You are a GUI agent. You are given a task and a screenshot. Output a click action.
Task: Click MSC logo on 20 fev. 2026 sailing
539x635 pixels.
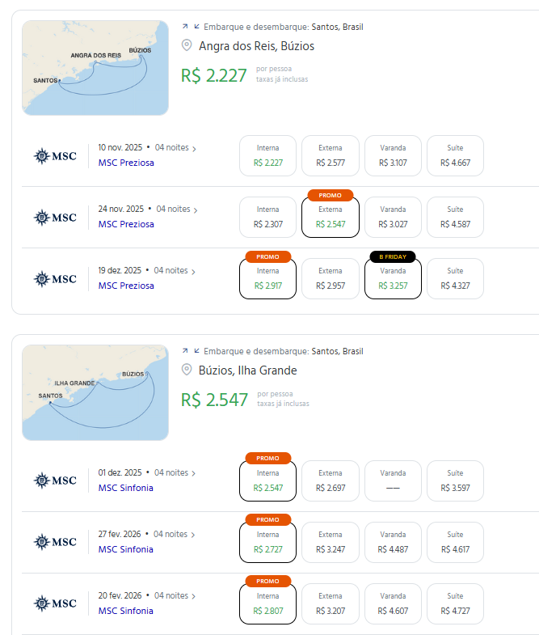(x=56, y=603)
